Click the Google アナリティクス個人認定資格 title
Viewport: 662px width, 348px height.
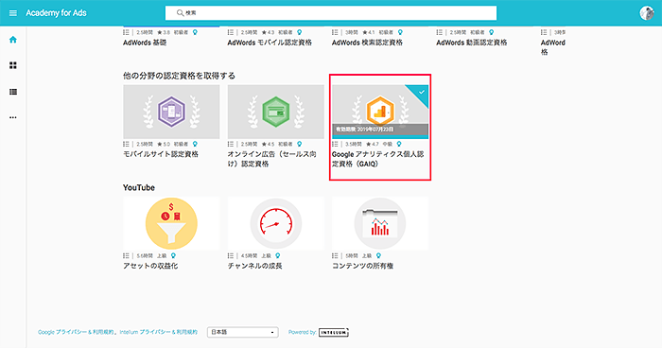click(378, 159)
